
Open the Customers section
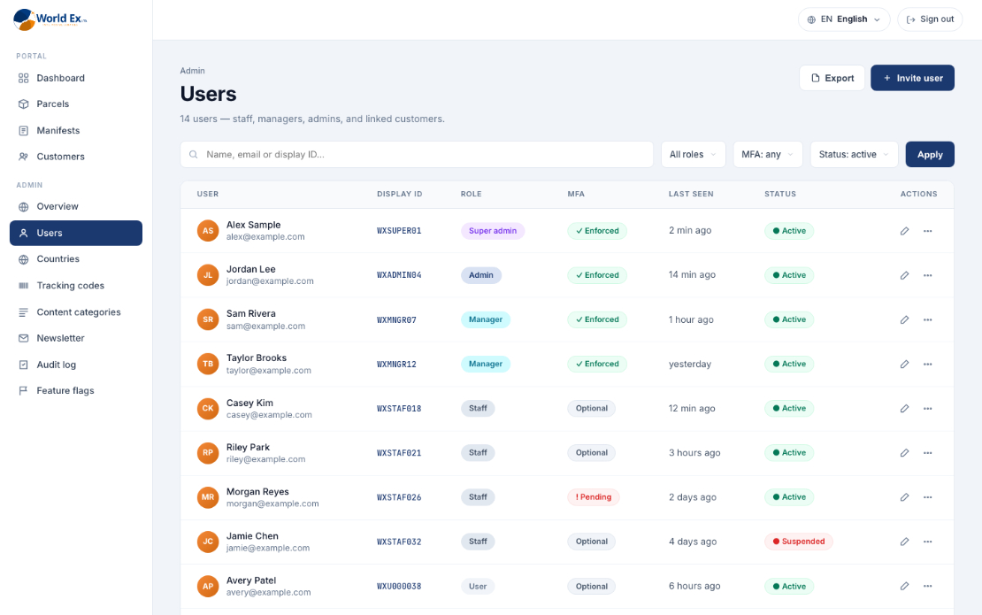click(76, 157)
